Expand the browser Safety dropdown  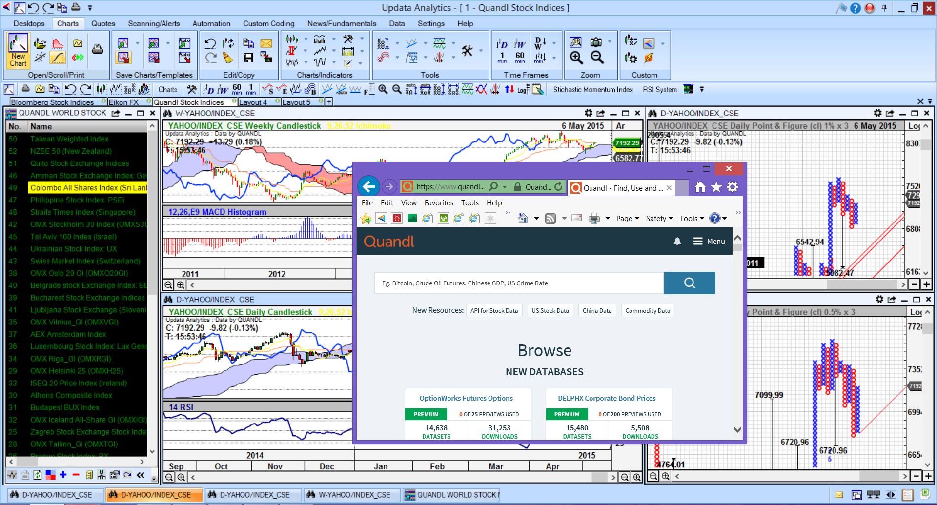(659, 219)
